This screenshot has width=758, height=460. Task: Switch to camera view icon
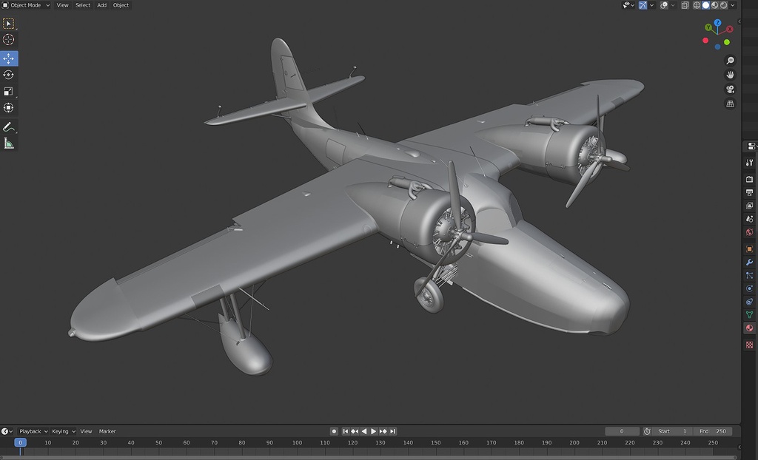731,89
